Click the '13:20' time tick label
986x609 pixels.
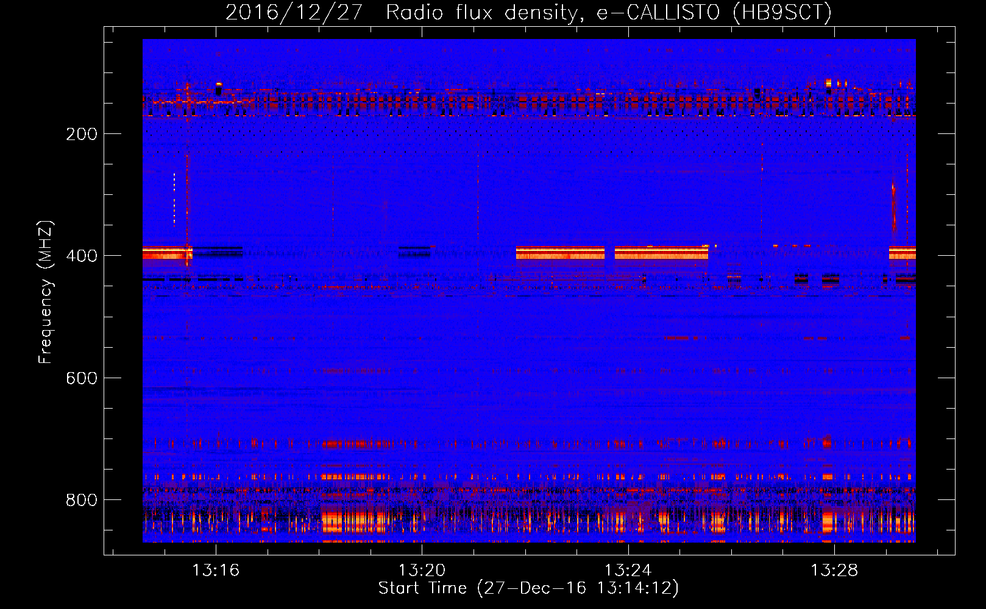[x=422, y=570]
